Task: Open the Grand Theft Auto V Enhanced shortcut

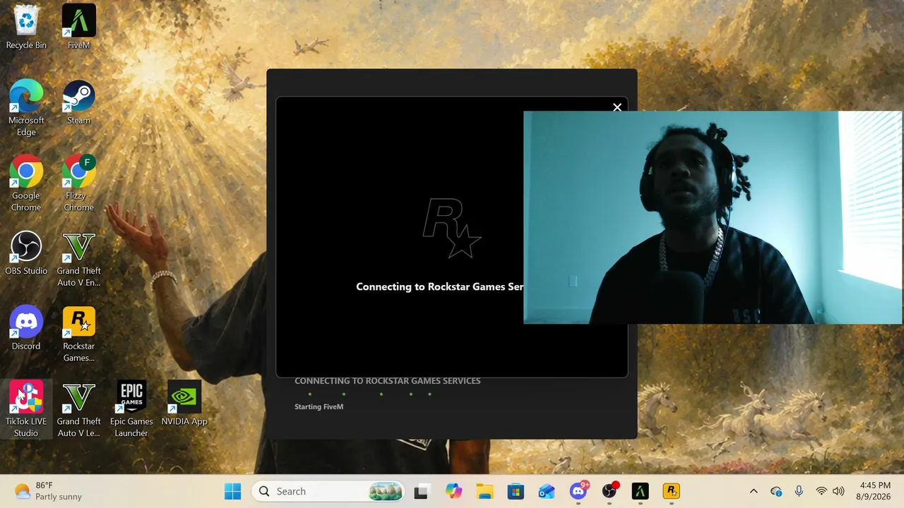Action: 78,260
